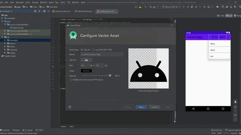The width and height of the screenshot is (241, 135).
Task: Collapse the java folder
Action: 2,21
